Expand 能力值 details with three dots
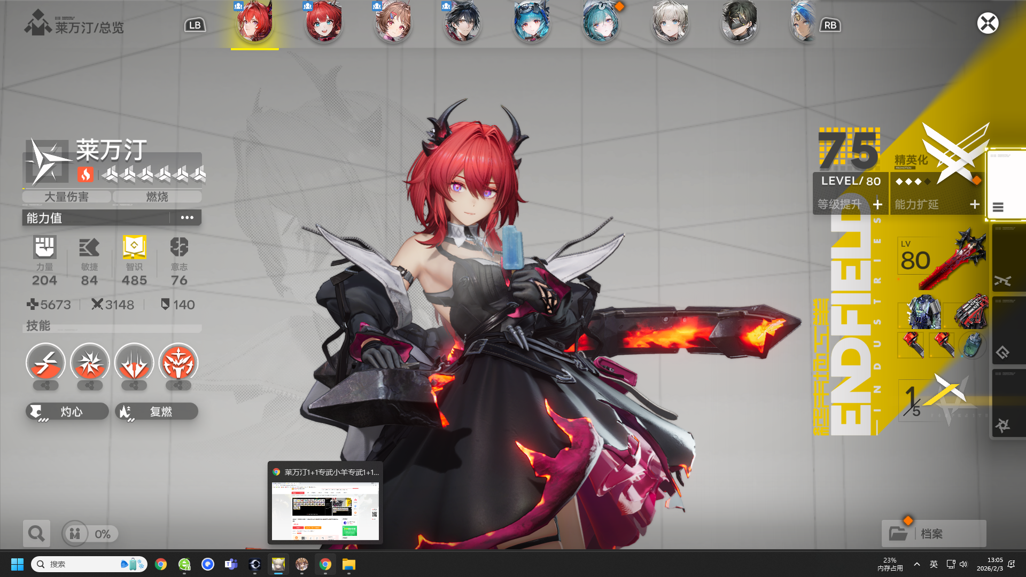 [186, 217]
